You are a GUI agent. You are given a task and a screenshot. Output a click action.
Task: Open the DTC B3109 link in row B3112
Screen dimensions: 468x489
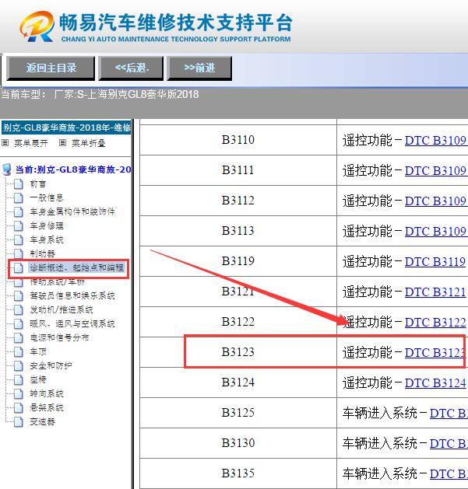pos(435,201)
